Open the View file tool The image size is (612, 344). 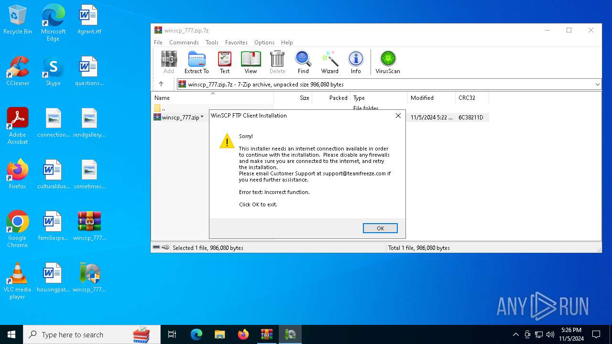(251, 63)
